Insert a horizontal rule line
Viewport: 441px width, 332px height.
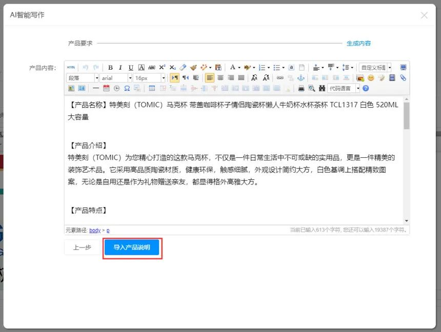[96, 88]
